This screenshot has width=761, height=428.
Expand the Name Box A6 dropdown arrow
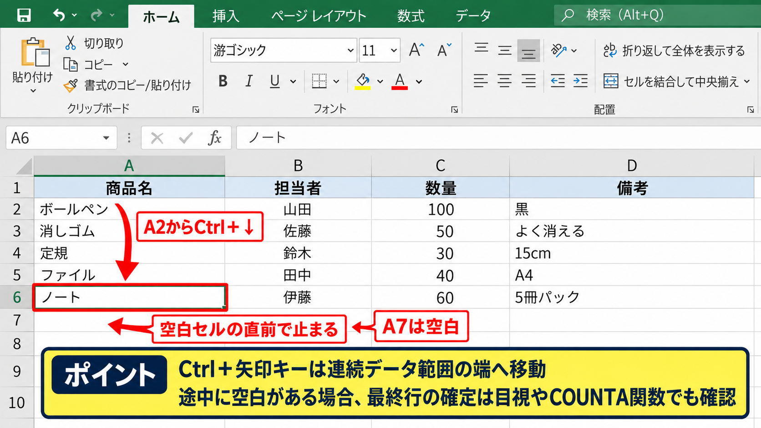106,138
